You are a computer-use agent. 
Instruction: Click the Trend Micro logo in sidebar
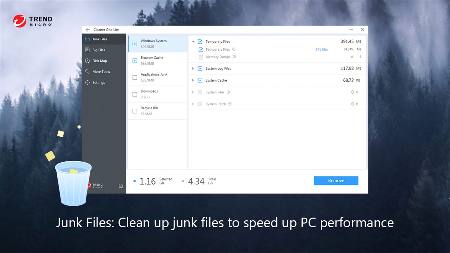[95, 185]
